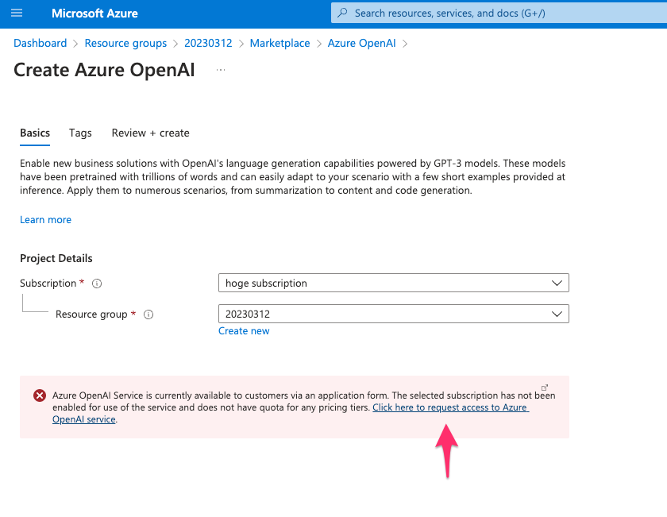Click here to request Azure OpenAI access

(x=450, y=407)
